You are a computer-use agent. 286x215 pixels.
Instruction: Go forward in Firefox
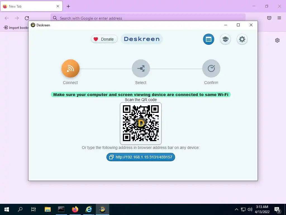pos(17,18)
